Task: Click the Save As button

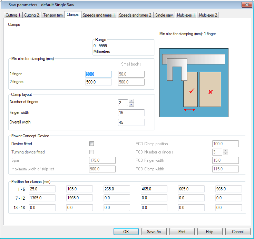Action: [x=154, y=231]
